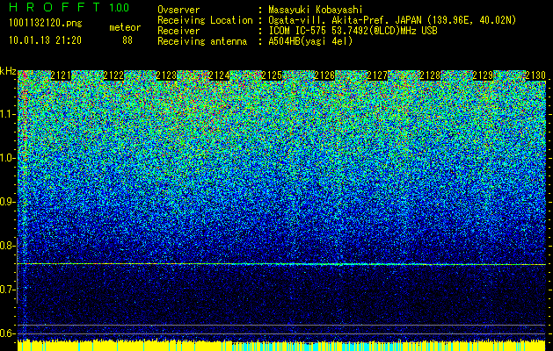Click the kHz axis unit label

tap(8, 71)
